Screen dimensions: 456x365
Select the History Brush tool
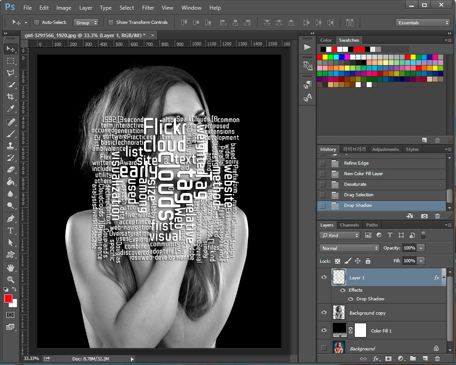pyautogui.click(x=11, y=157)
